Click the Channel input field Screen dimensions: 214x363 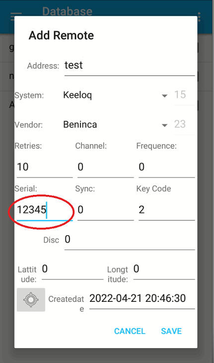106,168
